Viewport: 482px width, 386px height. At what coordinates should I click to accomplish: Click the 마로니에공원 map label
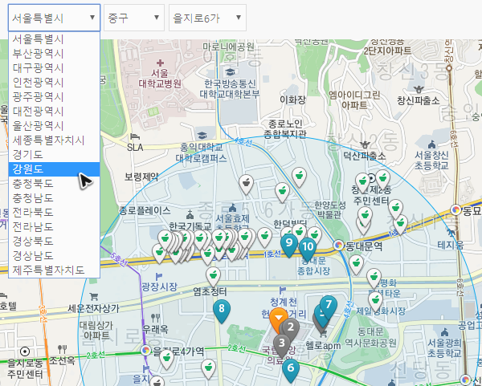[228, 47]
